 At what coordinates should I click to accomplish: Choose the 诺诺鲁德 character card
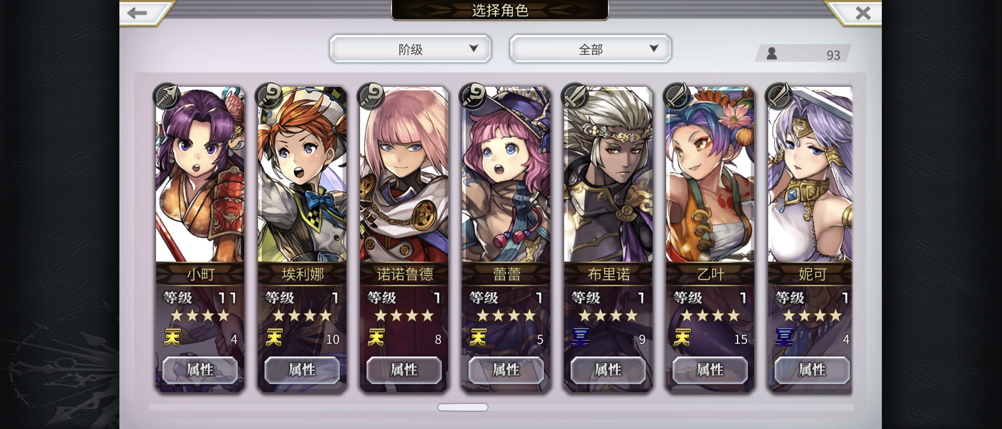pos(404,239)
